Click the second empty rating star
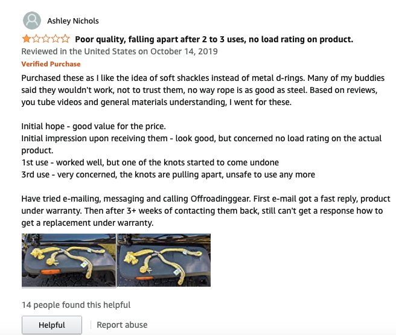The image size is (396, 335). [36, 39]
